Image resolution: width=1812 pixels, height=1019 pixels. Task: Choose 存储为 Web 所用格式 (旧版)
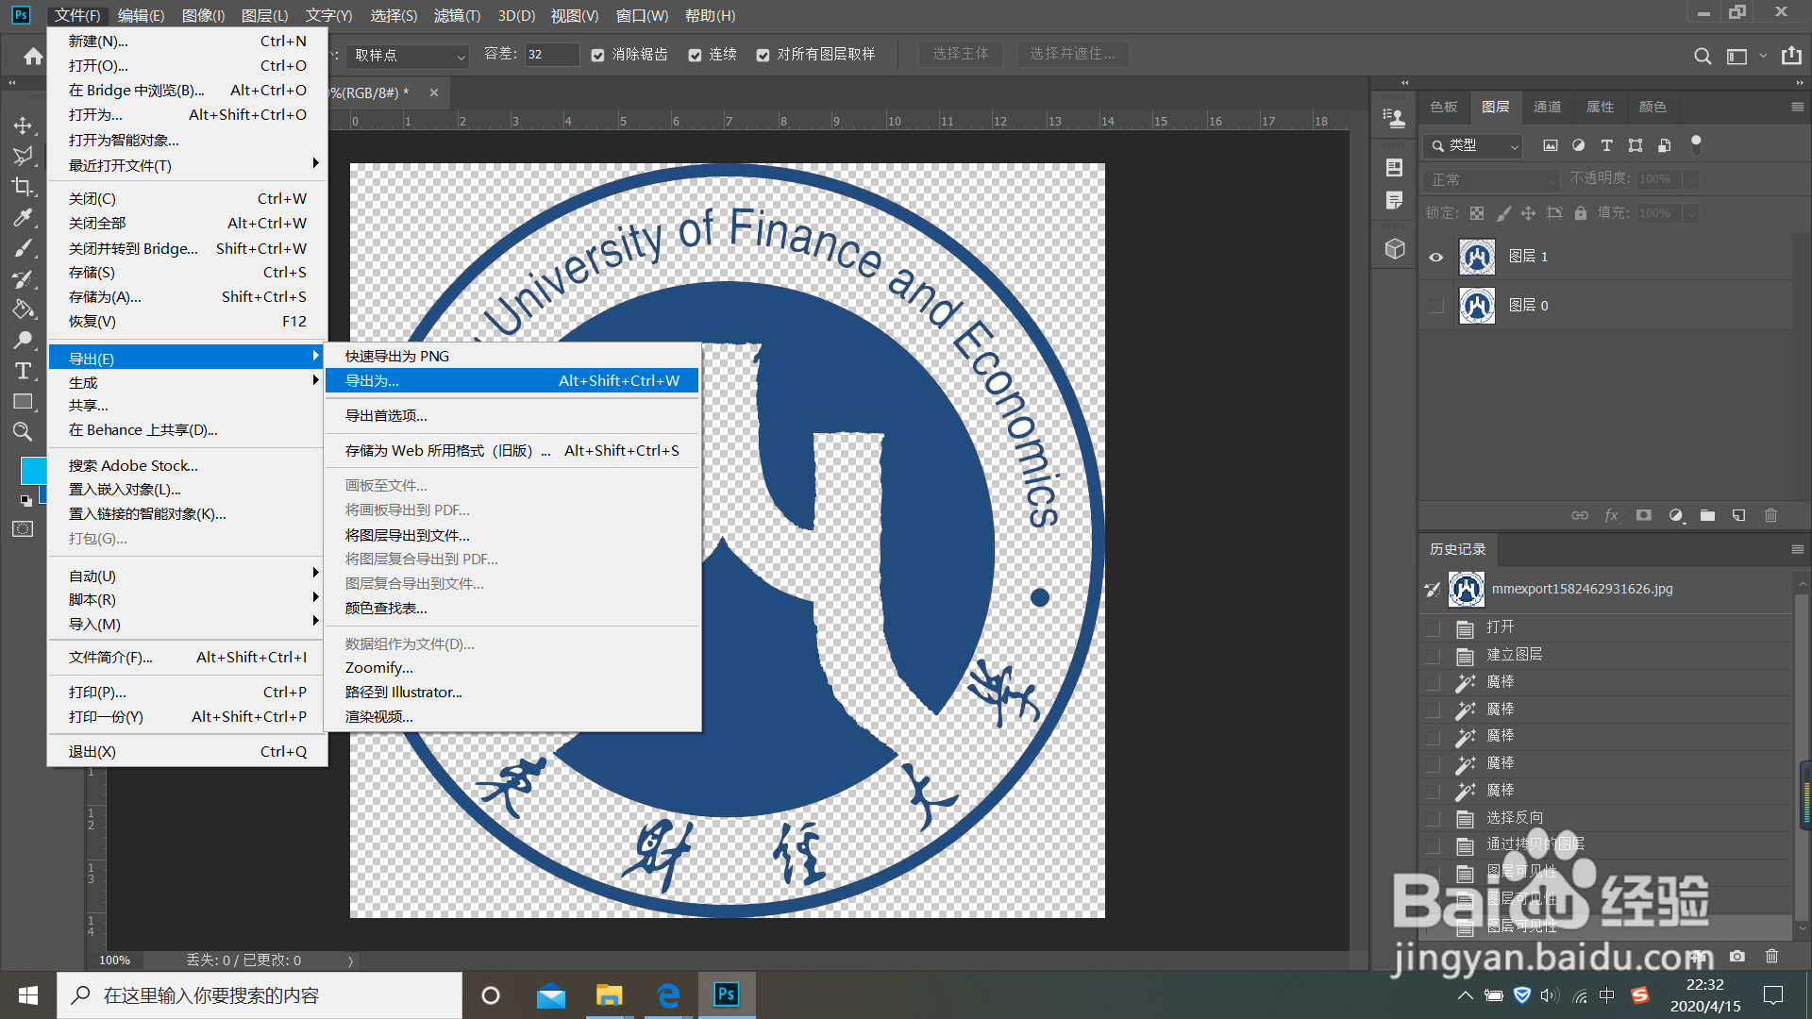tap(512, 450)
